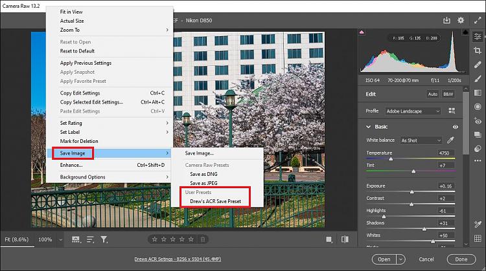
Task: Toggle to default settings square icon
Action: coord(329,239)
